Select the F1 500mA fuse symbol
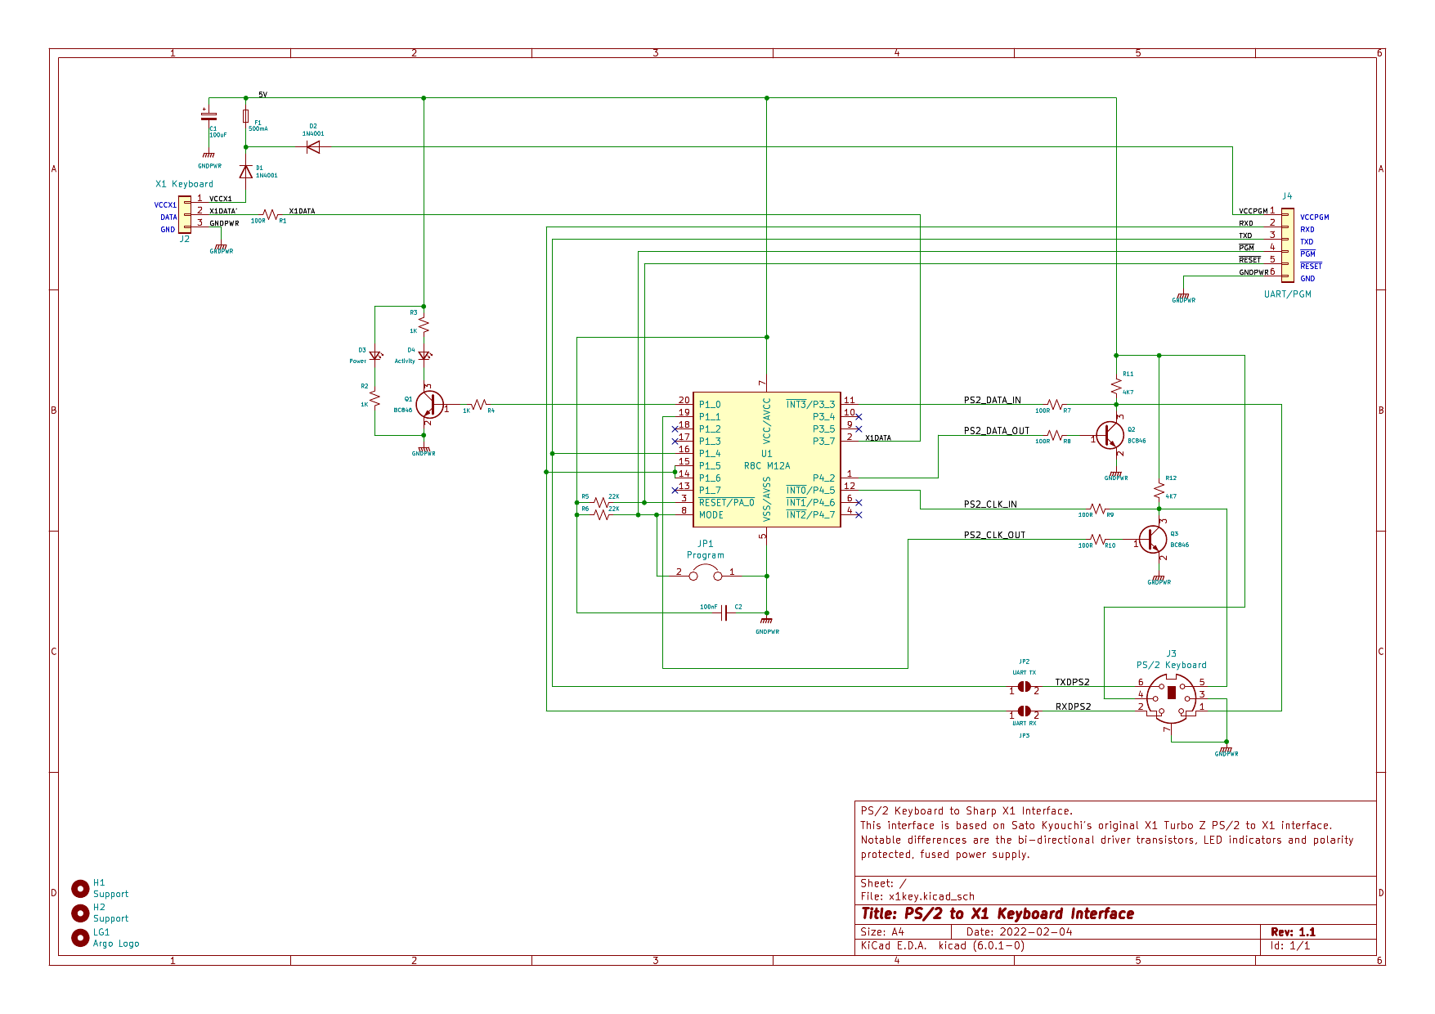Viewport: 1435px width, 1014px height. (245, 116)
